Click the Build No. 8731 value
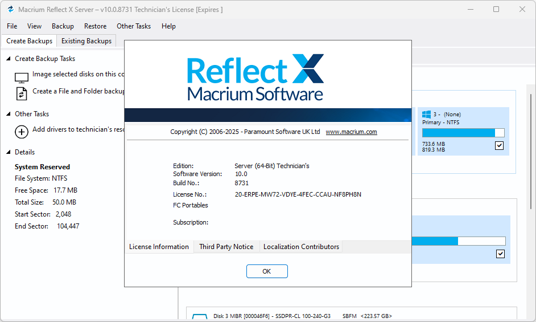The width and height of the screenshot is (536, 322). [242, 183]
